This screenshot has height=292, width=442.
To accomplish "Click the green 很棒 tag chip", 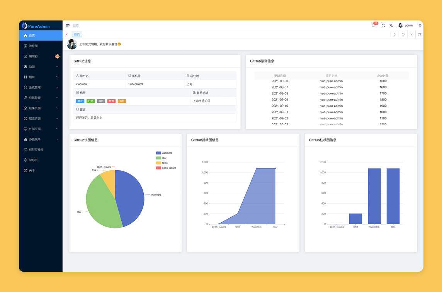I will 90,101.
